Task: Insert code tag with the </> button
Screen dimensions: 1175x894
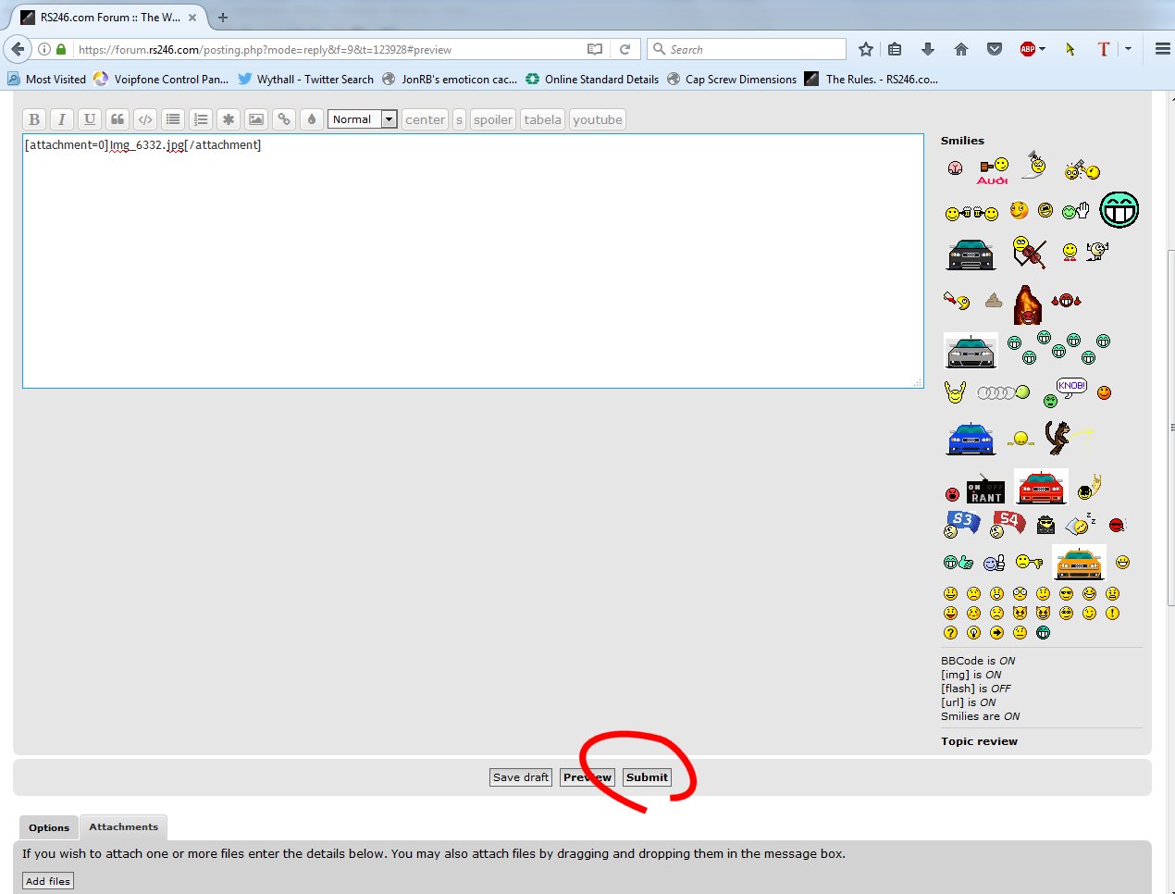Action: [145, 119]
